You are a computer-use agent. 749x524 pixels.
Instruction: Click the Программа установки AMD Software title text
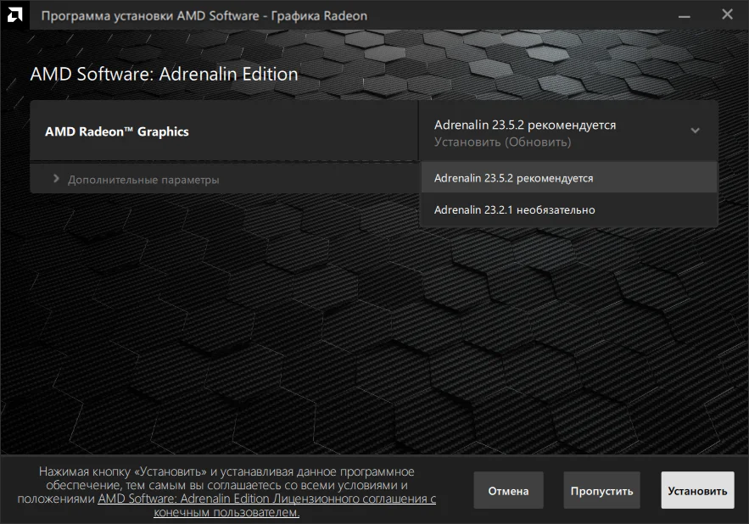point(204,16)
